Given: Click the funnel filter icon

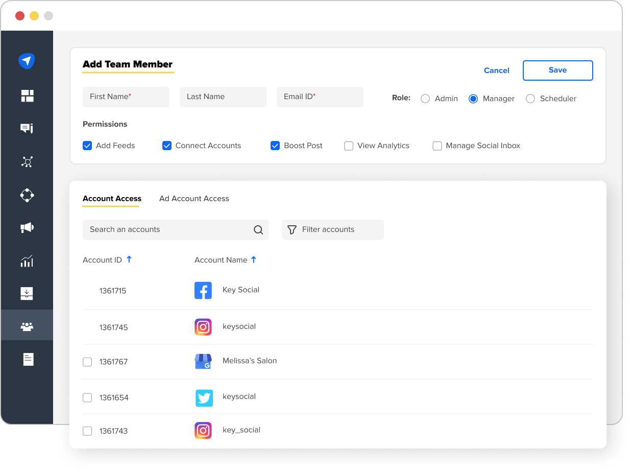Looking at the screenshot, I should (x=292, y=230).
